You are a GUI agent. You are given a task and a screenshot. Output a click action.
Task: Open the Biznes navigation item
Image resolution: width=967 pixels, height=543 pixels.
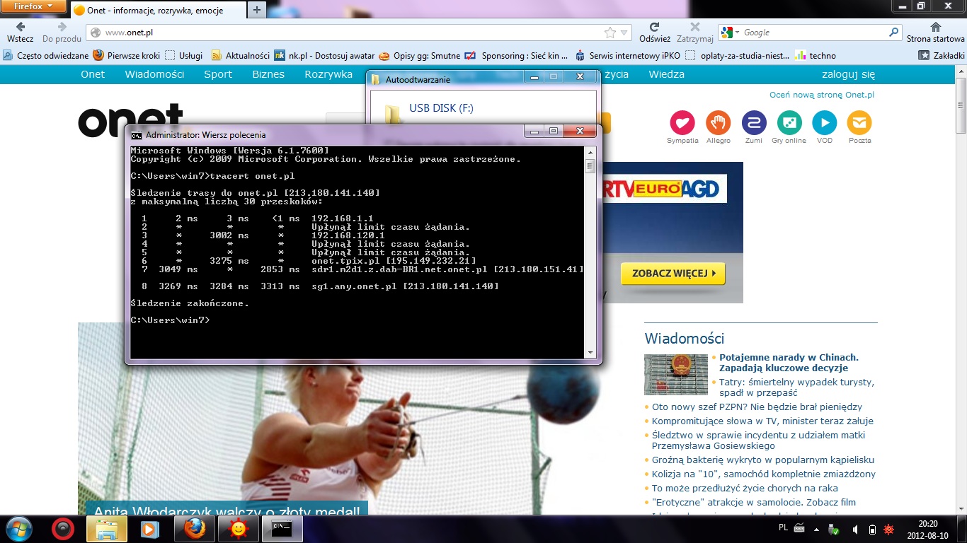click(x=268, y=74)
